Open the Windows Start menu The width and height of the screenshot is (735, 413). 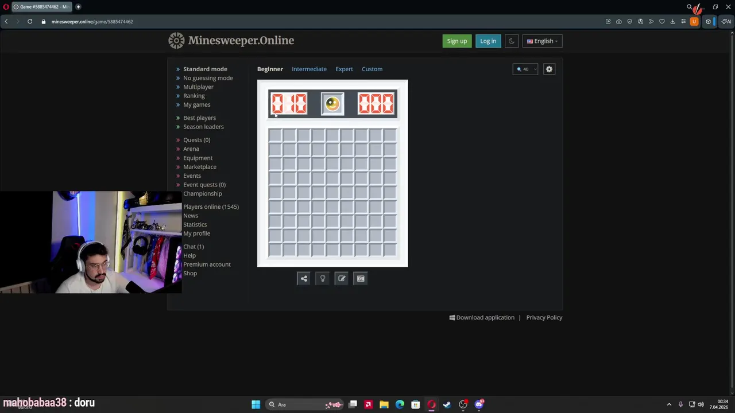256,404
